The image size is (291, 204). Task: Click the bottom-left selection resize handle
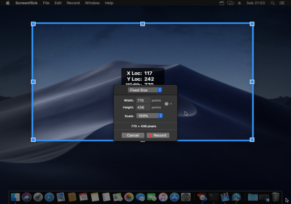[x=33, y=140]
